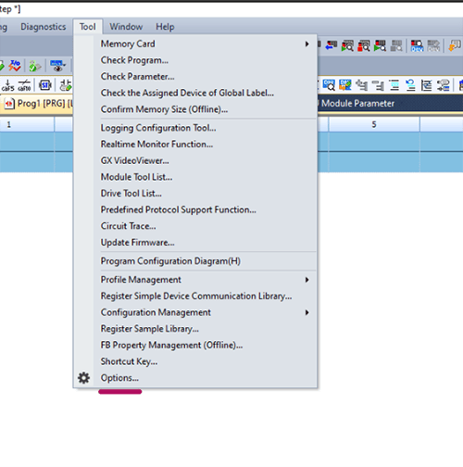Click the red stop magnifier monitor icon

pyautogui.click(x=364, y=45)
